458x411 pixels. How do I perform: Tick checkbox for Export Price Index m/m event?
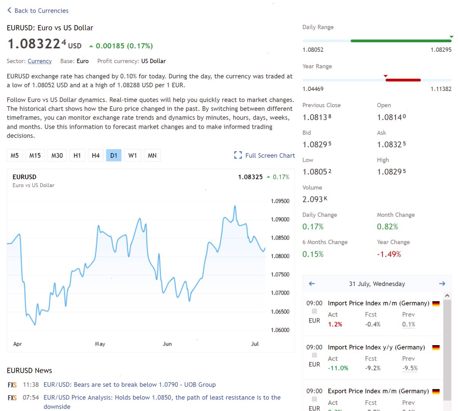click(314, 399)
